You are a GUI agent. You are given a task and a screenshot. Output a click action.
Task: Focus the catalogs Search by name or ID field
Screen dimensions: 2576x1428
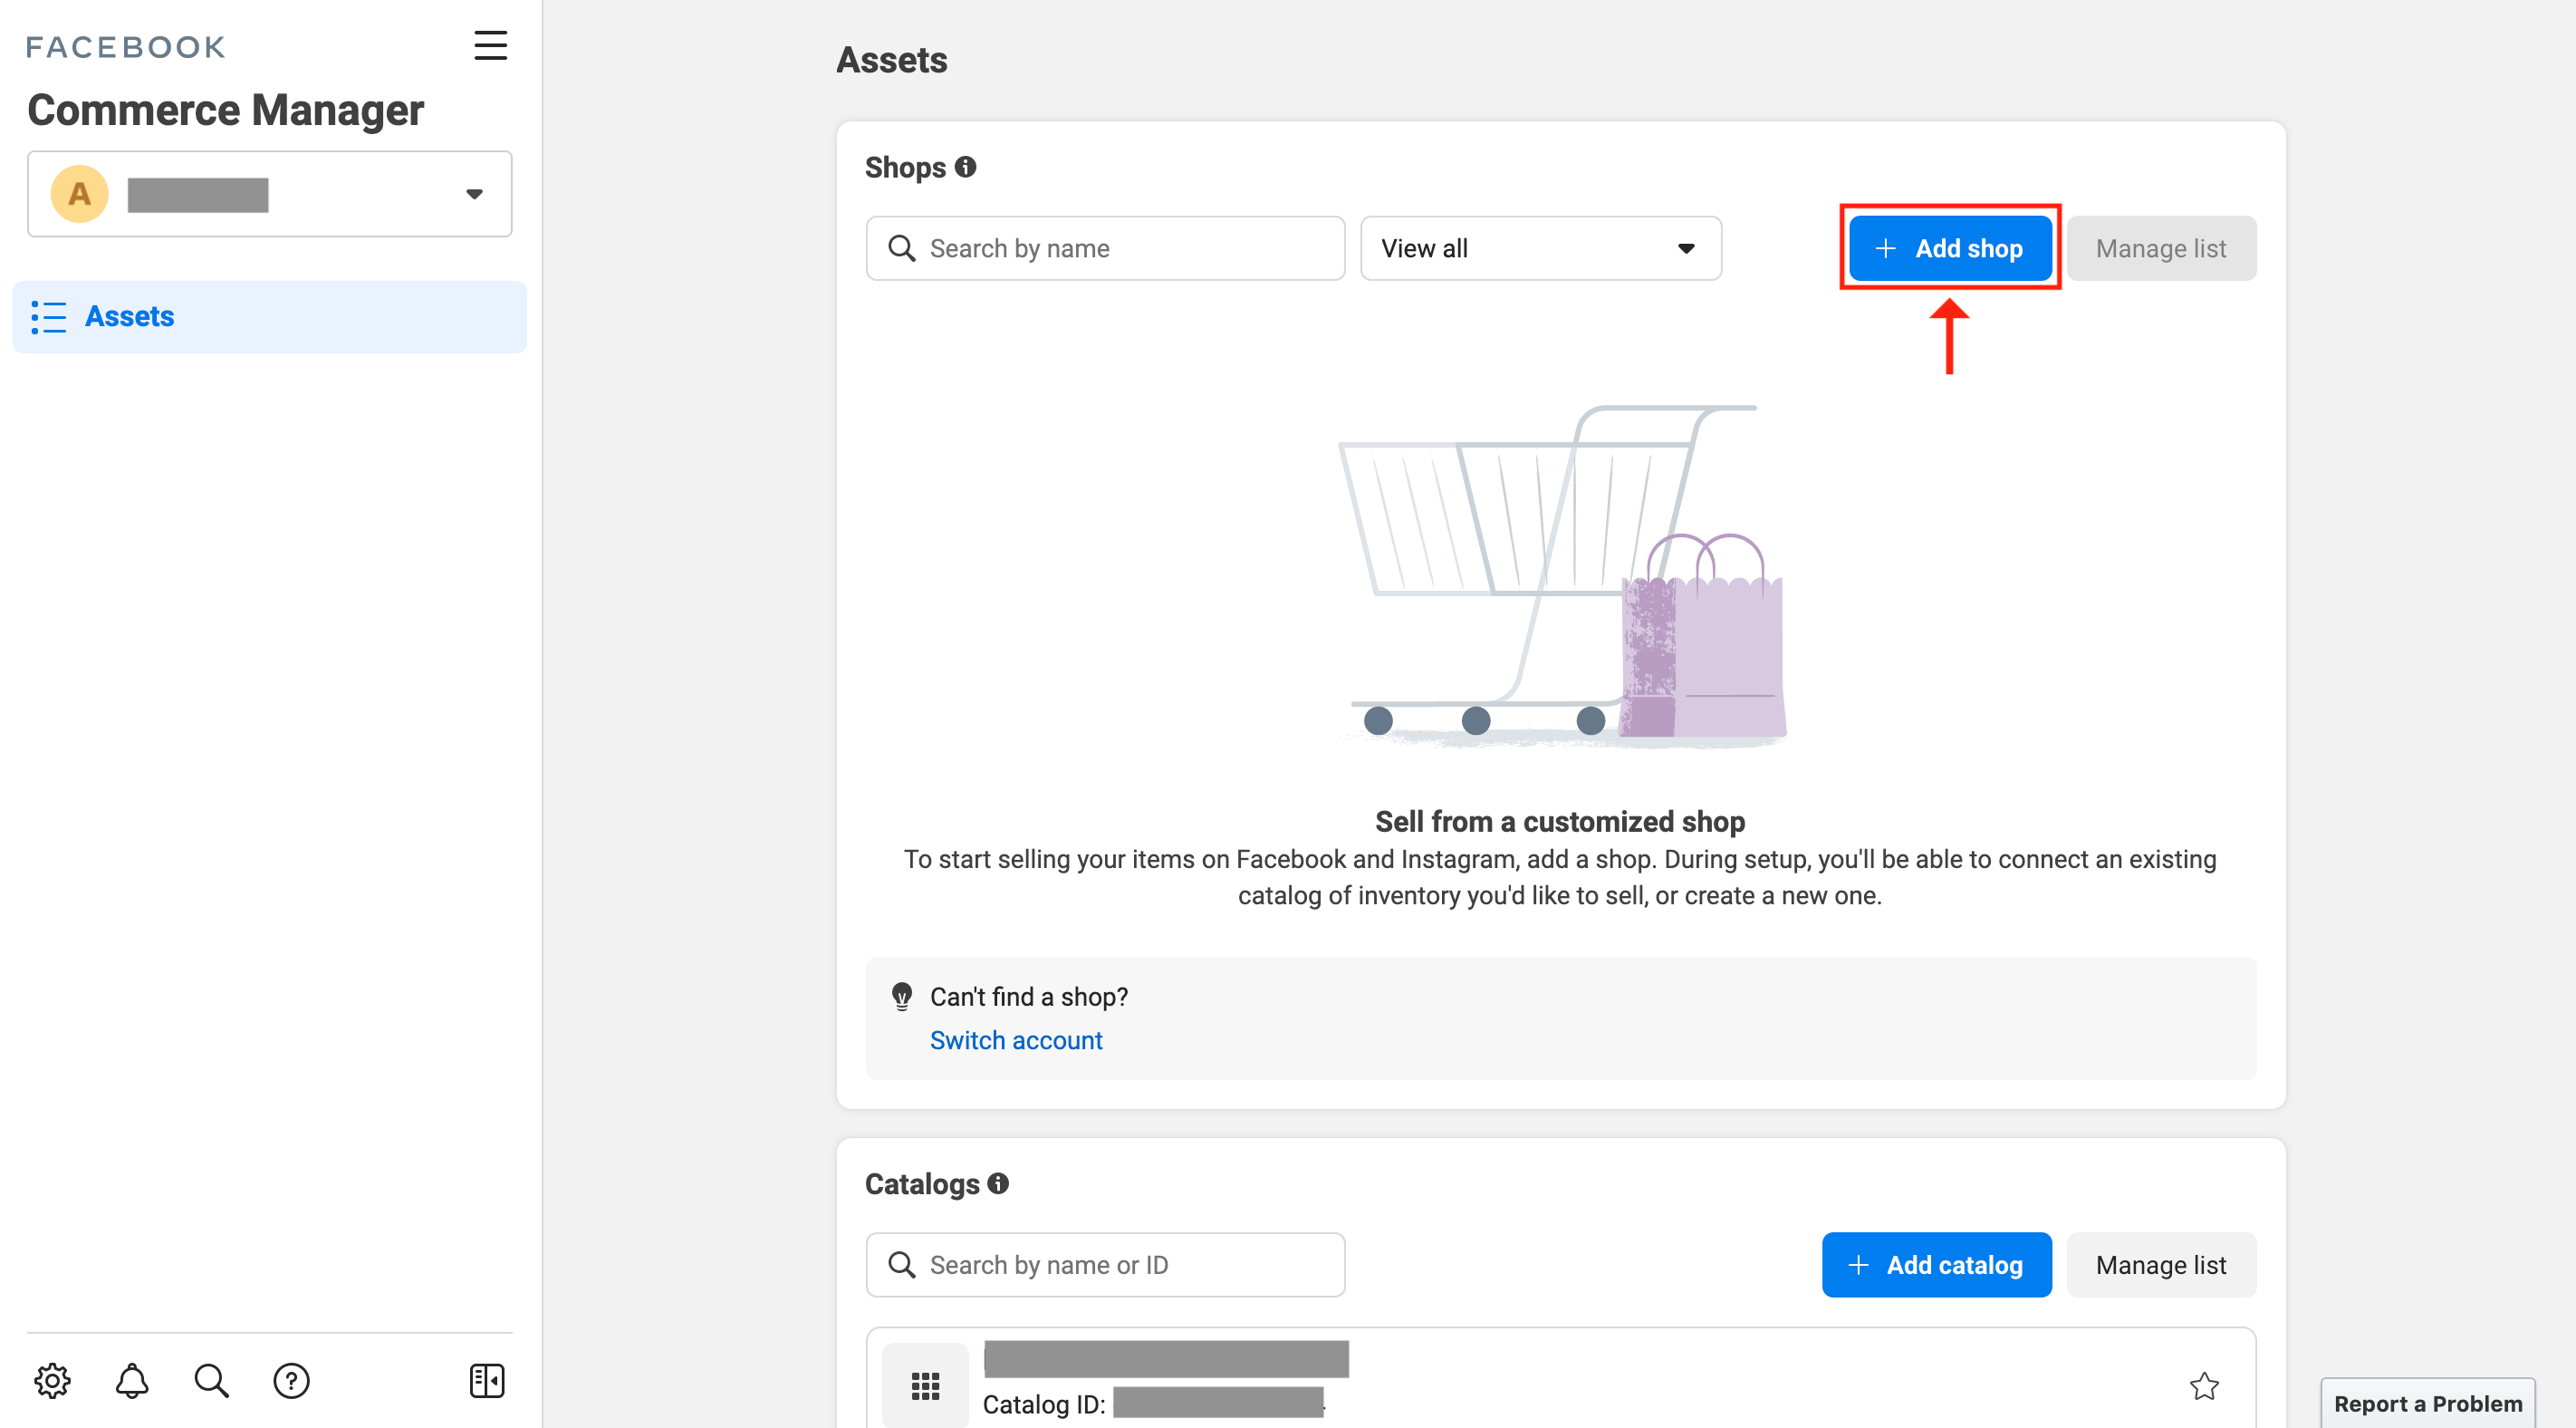click(x=1105, y=1265)
